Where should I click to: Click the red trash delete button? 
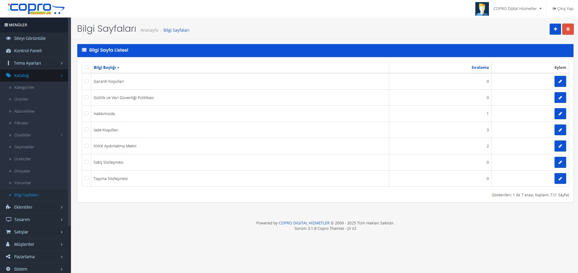[568, 29]
